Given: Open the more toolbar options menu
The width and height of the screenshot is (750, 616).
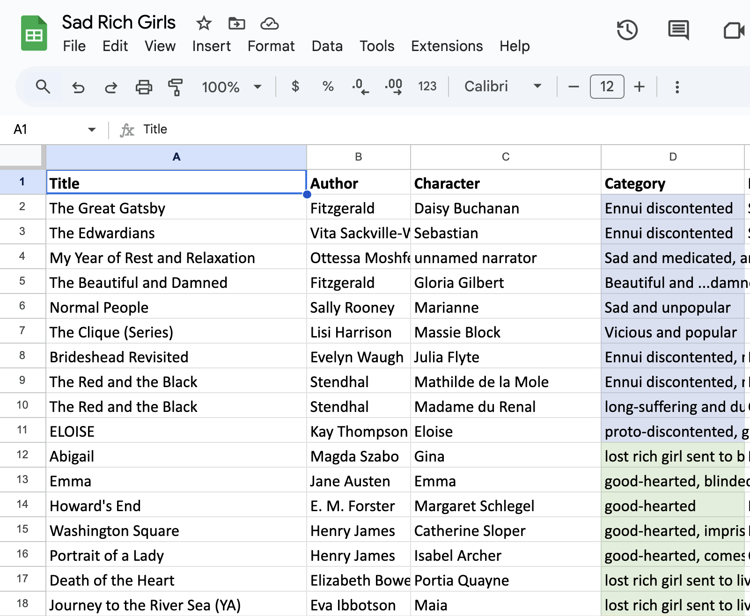Looking at the screenshot, I should (x=677, y=87).
